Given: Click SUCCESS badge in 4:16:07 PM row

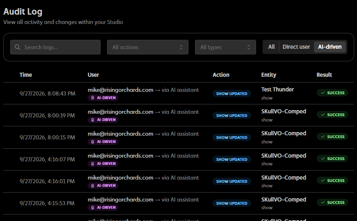Looking at the screenshot, I should [332, 158].
